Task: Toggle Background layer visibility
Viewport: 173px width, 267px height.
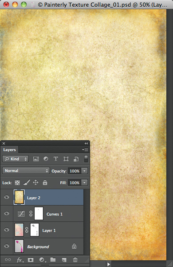Action: pos(7,246)
